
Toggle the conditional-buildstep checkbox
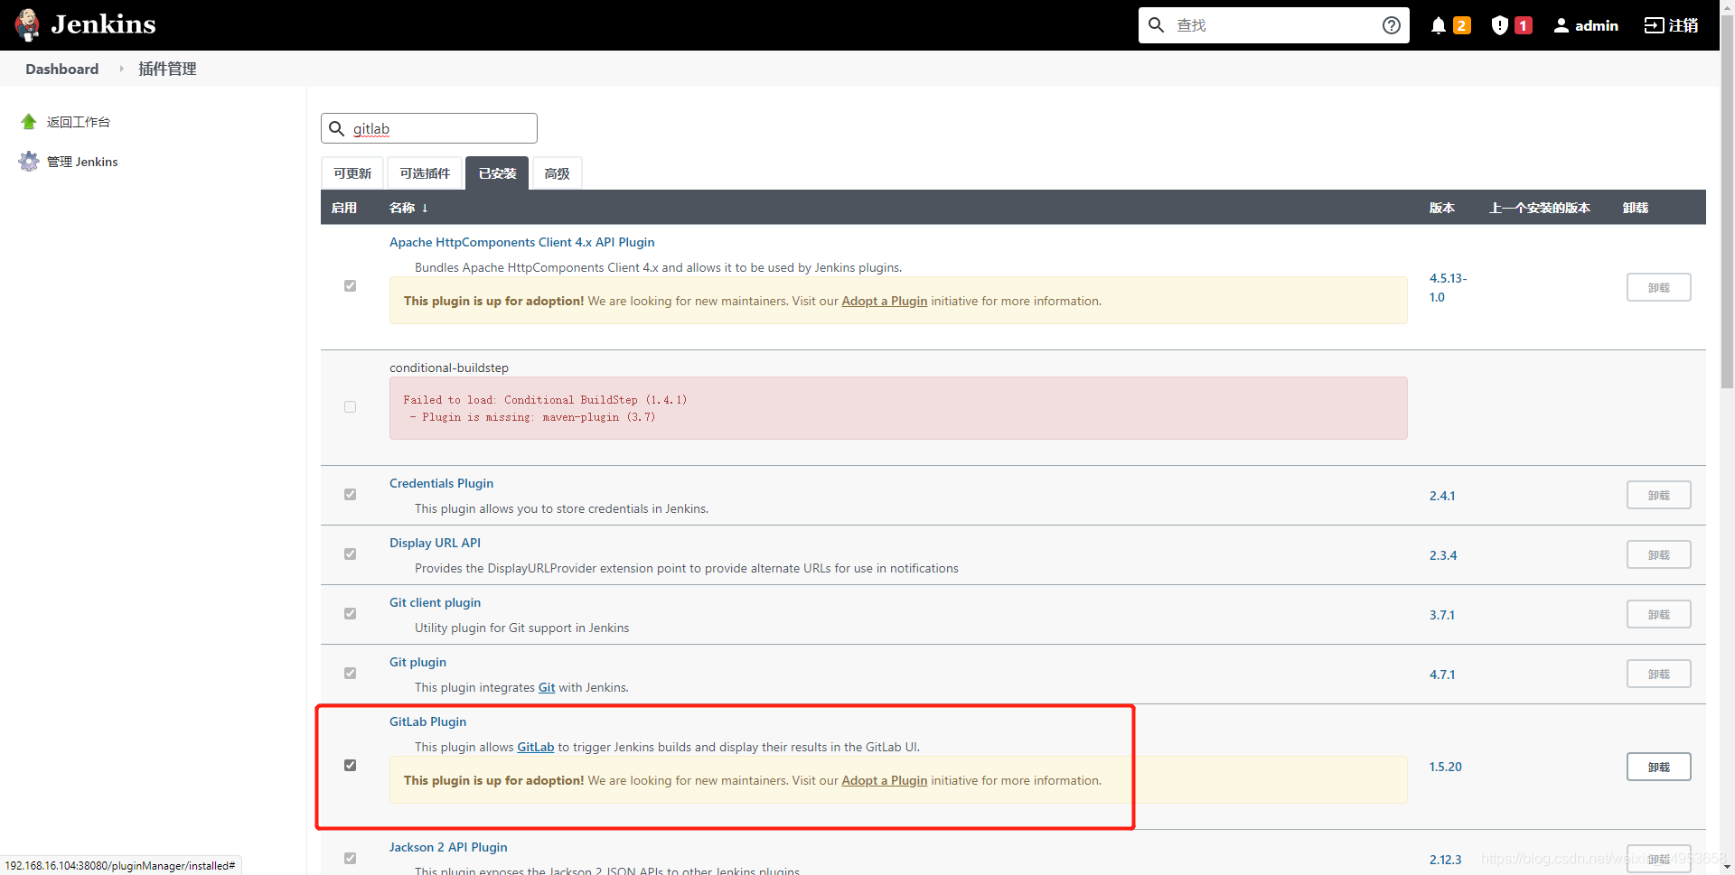[x=350, y=407]
